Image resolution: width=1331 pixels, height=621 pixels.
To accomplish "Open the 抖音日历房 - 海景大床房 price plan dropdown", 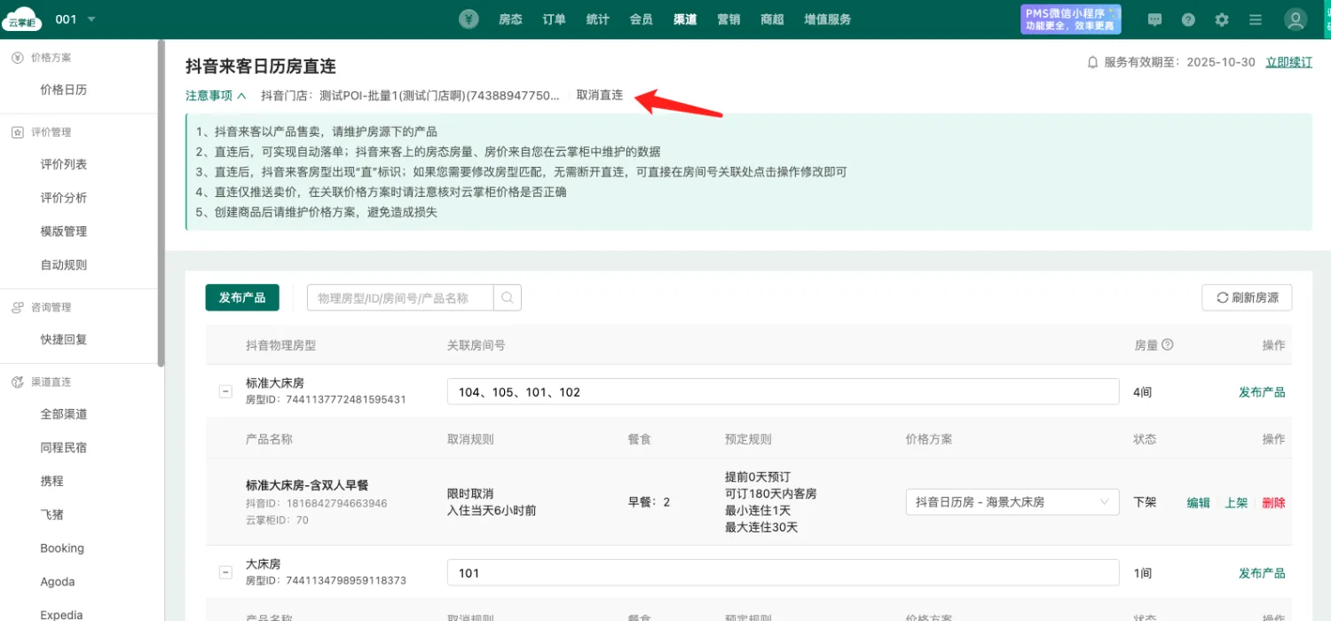I will pos(1013,502).
